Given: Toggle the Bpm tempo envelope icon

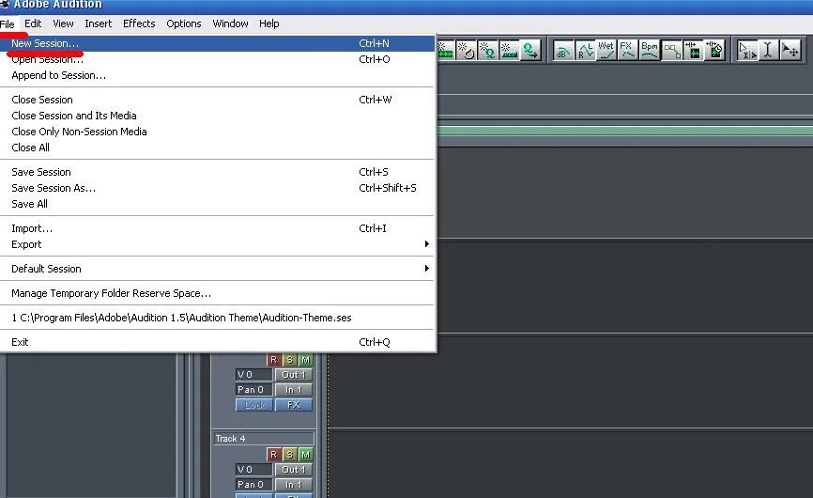Looking at the screenshot, I should pyautogui.click(x=649, y=51).
